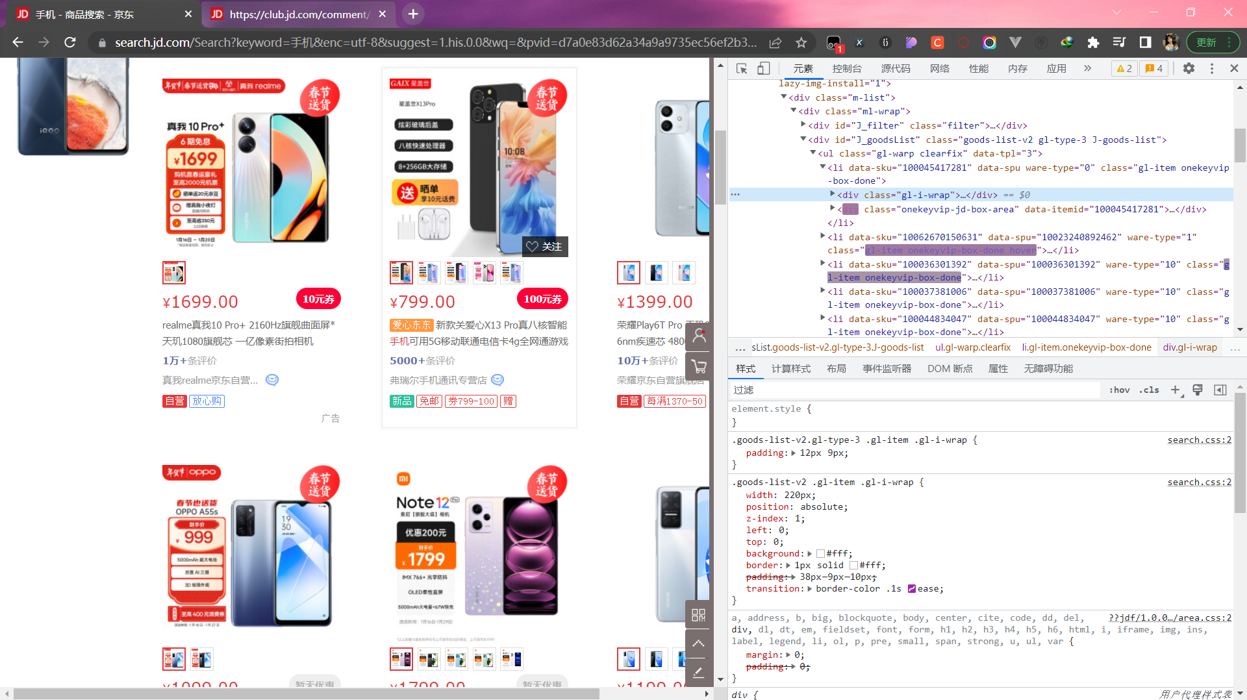Close the DevTools panel

click(x=1234, y=68)
